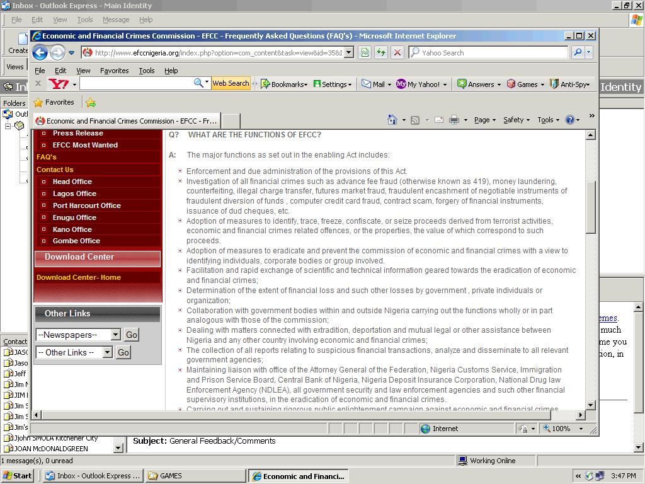
Task: Expand hidden system tray icons chevron
Action: click(x=578, y=476)
